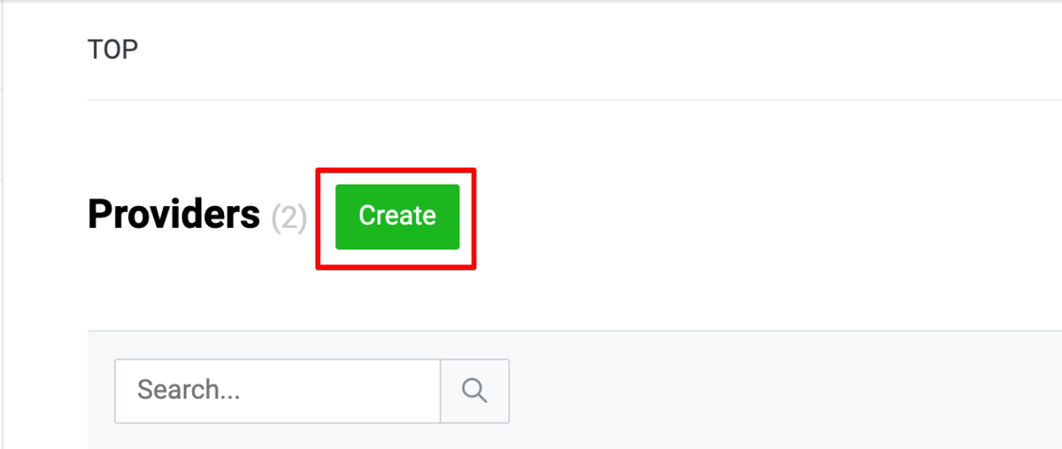Create a new provider

tap(397, 217)
